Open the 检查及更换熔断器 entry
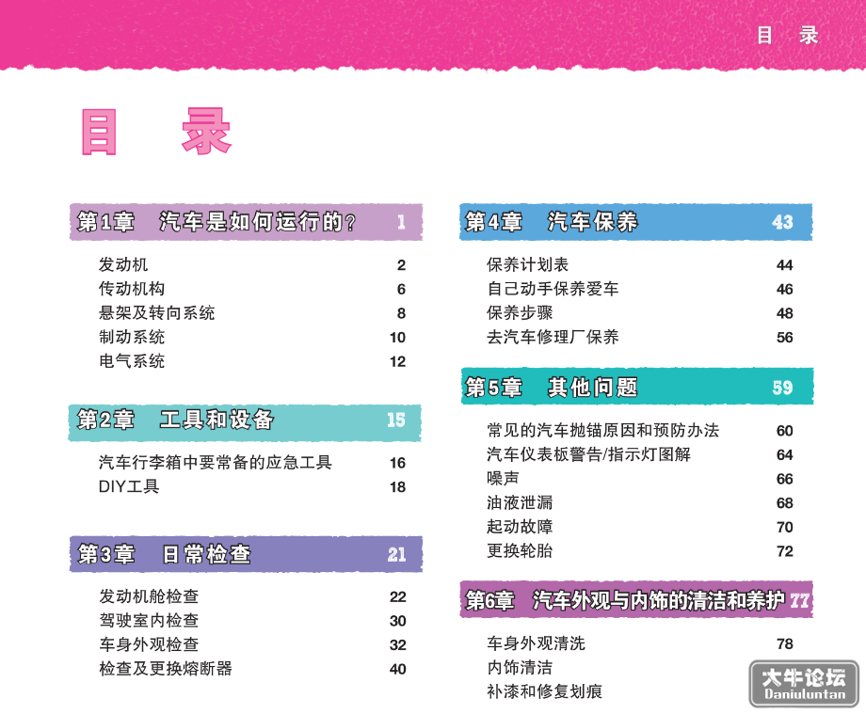Image resolution: width=866 pixels, height=714 pixels. pyautogui.click(x=165, y=669)
